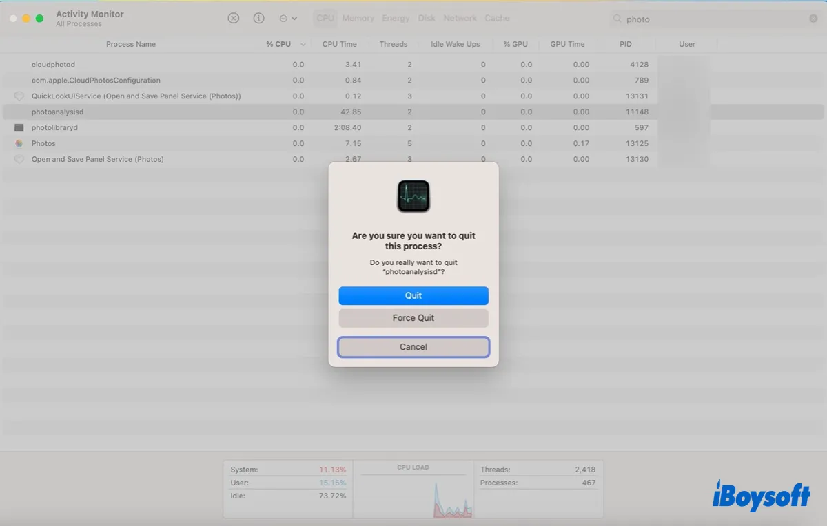Cancel the quit process dialog
827x526 pixels.
(413, 347)
